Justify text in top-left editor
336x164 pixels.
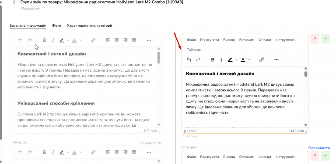[134, 40]
